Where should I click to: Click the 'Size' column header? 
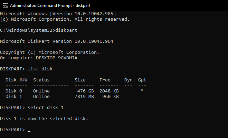tap(80, 80)
